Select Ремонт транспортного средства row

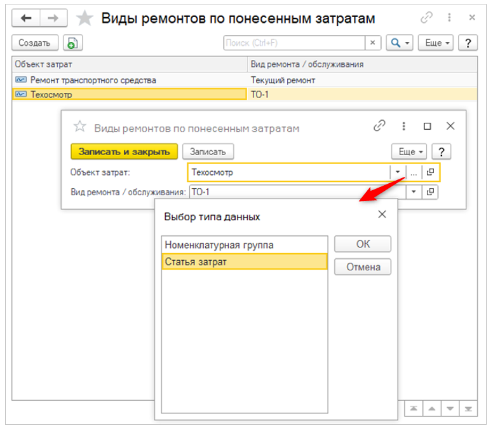93,80
